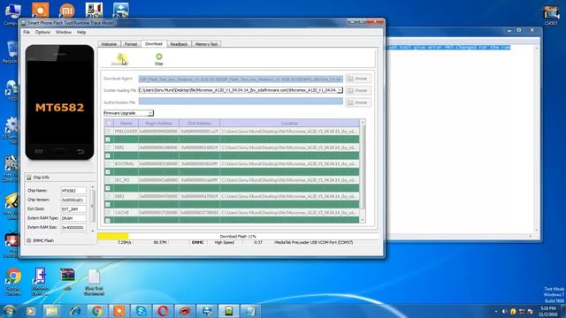Toggle the PRELOADER row checkbox
Viewport: 566px width, 318px height.
point(108,132)
